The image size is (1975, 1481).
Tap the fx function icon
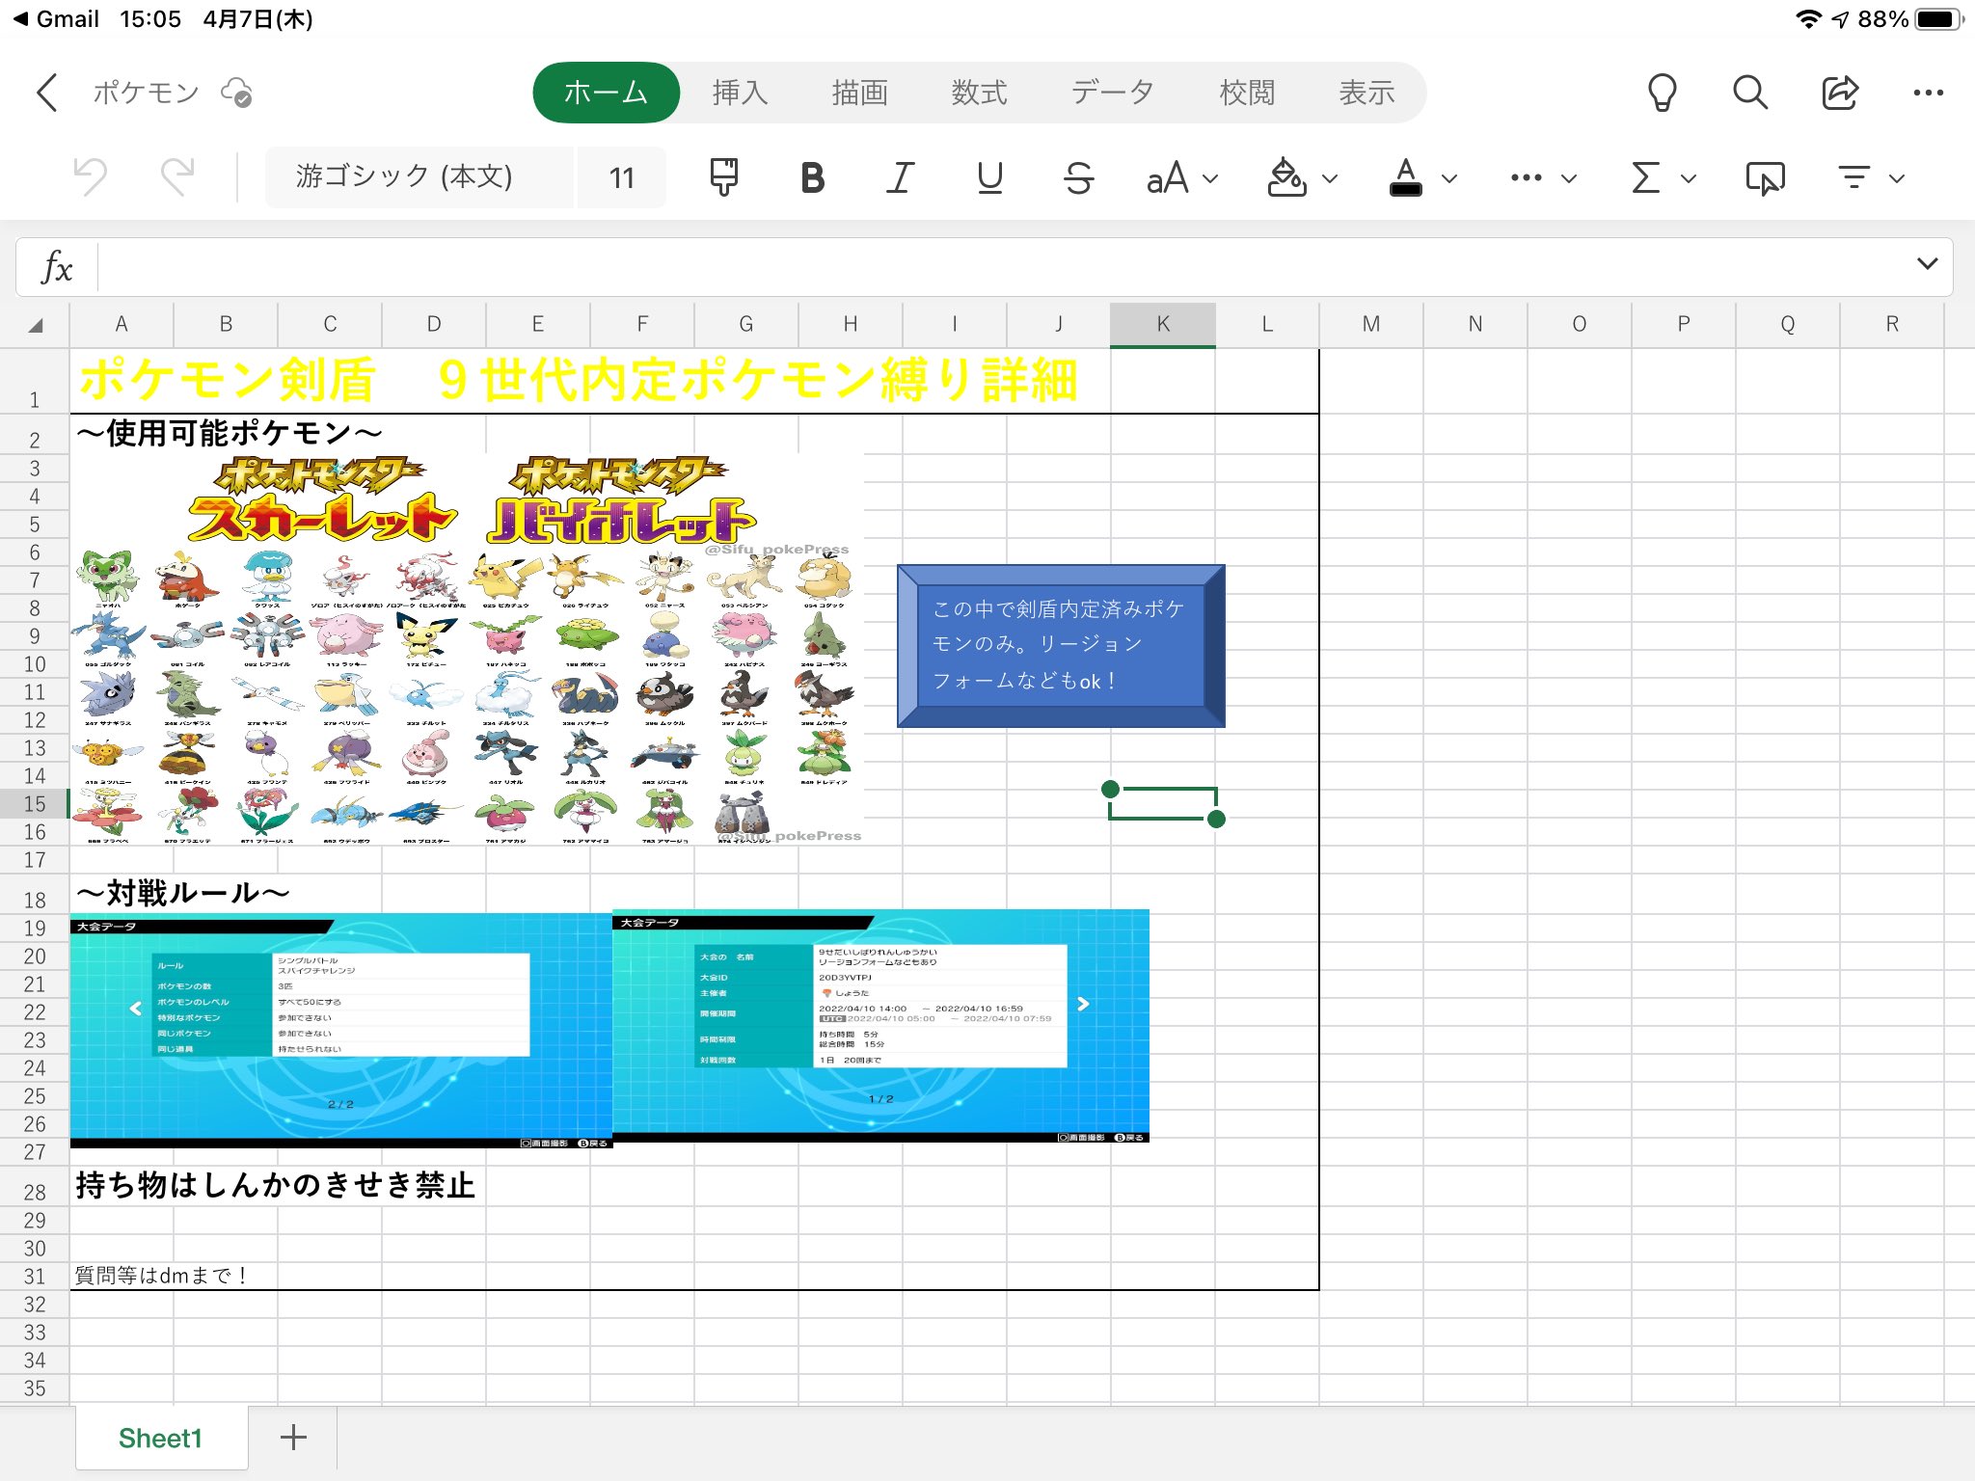coord(57,267)
